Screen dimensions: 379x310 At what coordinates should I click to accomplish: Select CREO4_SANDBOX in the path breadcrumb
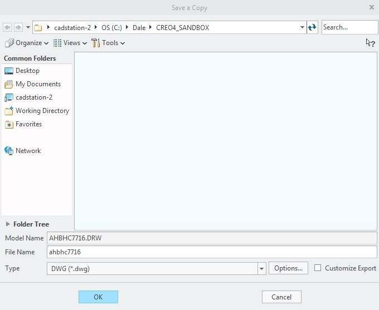(182, 28)
